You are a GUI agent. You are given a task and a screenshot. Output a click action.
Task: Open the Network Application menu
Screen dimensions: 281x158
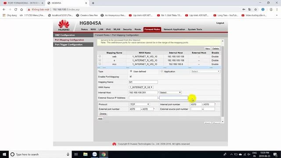(x=174, y=29)
